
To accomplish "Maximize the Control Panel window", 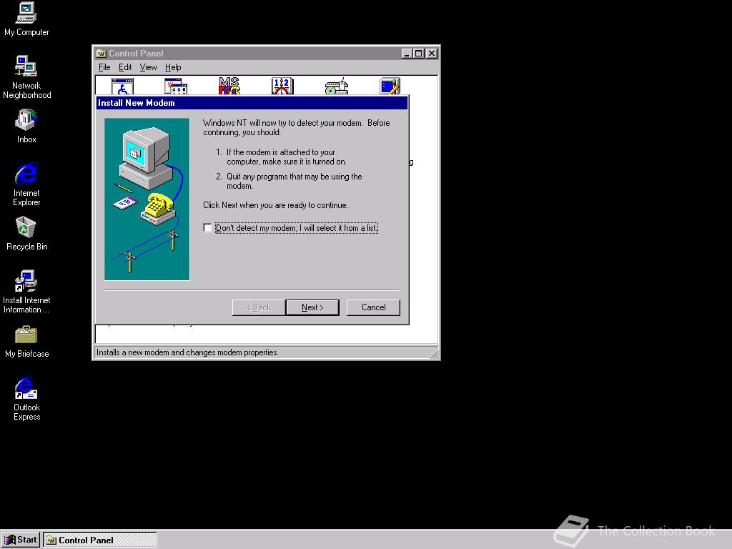I will [418, 53].
